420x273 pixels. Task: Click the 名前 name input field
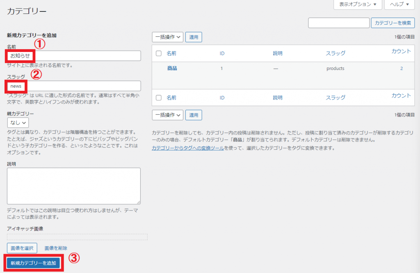[x=74, y=56]
